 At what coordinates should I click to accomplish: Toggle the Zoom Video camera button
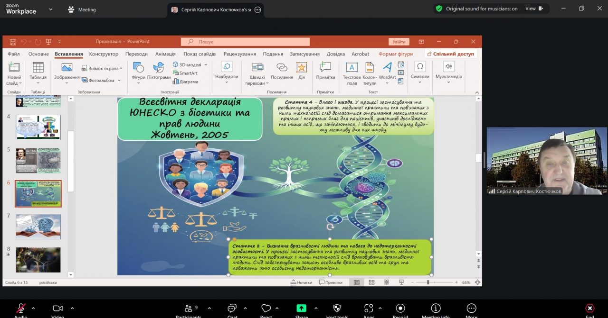point(57,309)
